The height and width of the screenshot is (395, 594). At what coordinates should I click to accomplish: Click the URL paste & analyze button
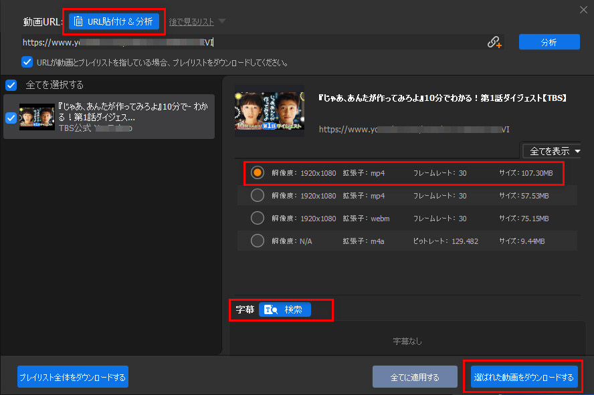click(x=114, y=21)
